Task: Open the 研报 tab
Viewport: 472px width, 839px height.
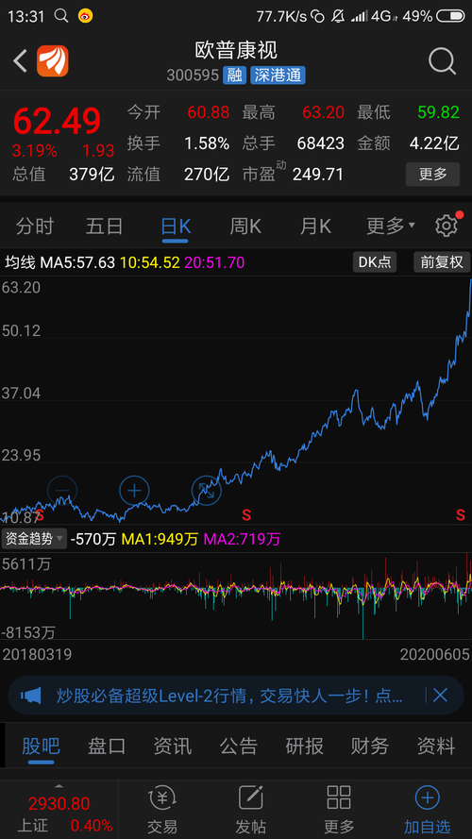Action: [304, 746]
